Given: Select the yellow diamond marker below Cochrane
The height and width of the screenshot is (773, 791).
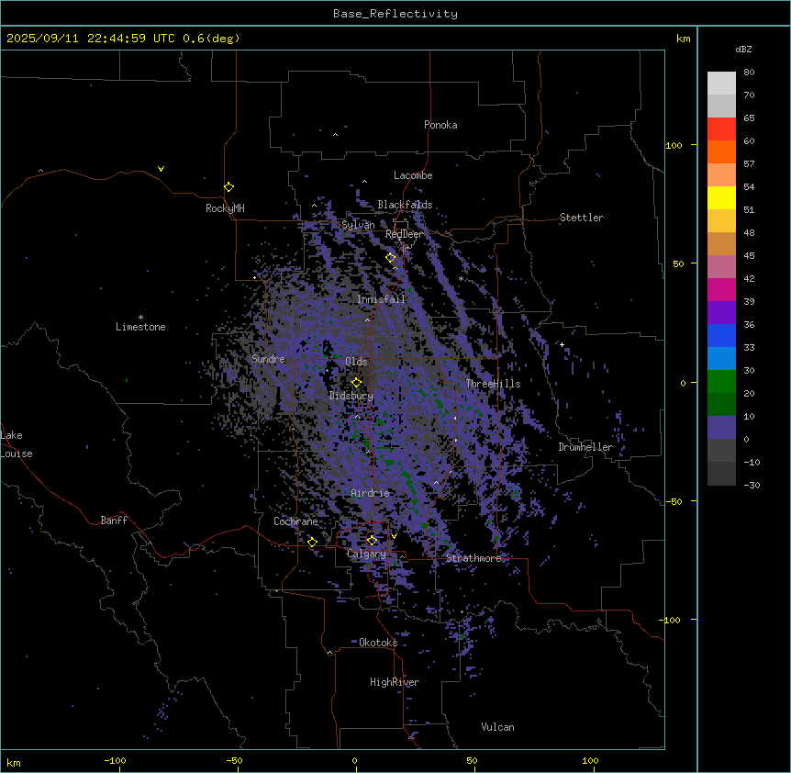Looking at the screenshot, I should pos(312,542).
